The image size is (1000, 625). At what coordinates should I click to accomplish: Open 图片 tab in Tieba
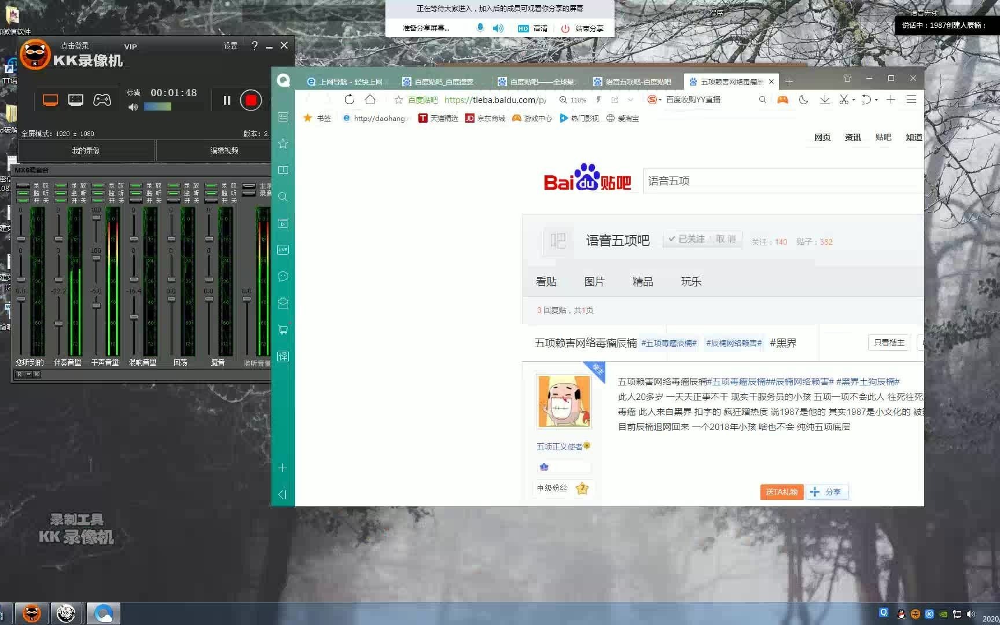594,282
